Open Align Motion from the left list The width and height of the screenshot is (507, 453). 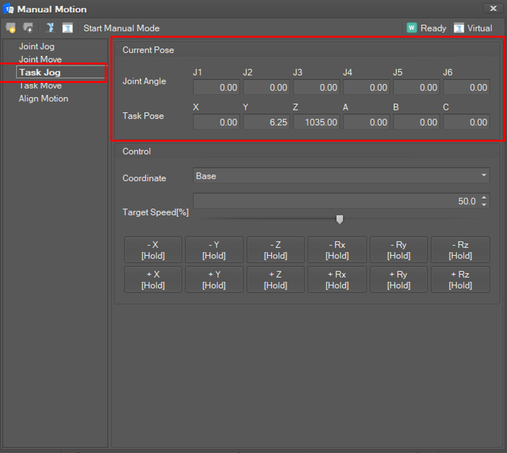pyautogui.click(x=43, y=98)
